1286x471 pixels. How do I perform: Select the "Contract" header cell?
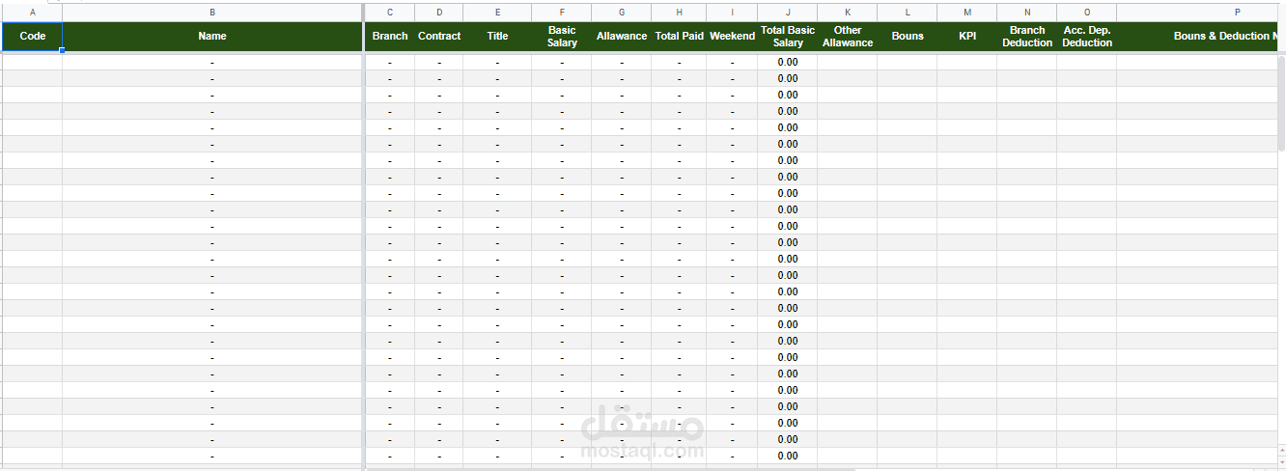pos(439,37)
